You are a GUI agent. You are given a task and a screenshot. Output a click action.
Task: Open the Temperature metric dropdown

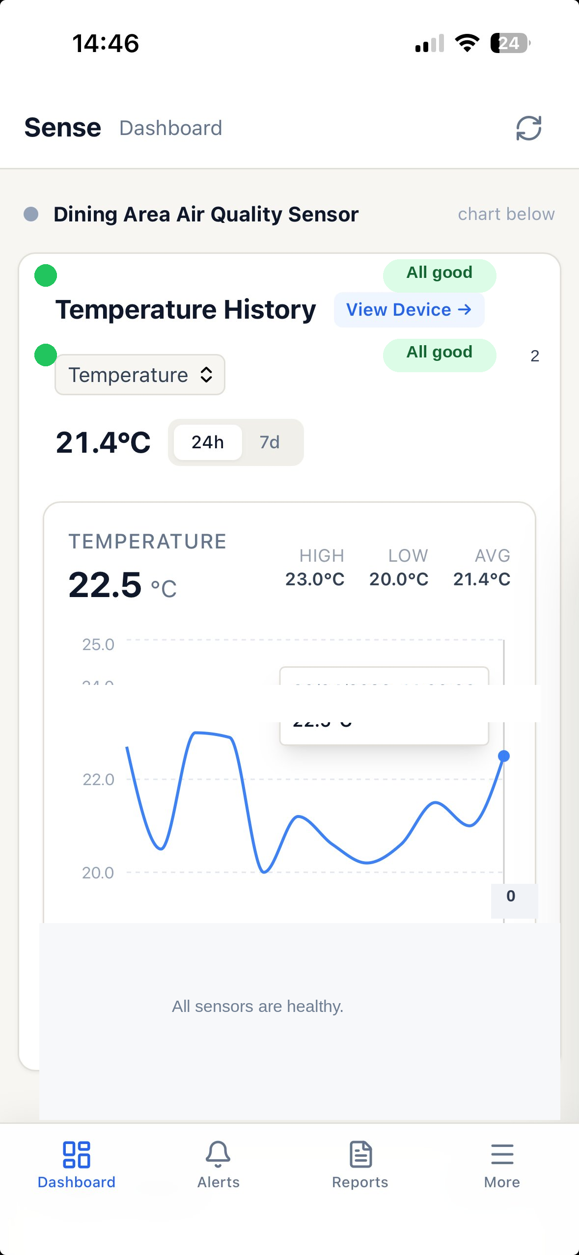(x=140, y=375)
